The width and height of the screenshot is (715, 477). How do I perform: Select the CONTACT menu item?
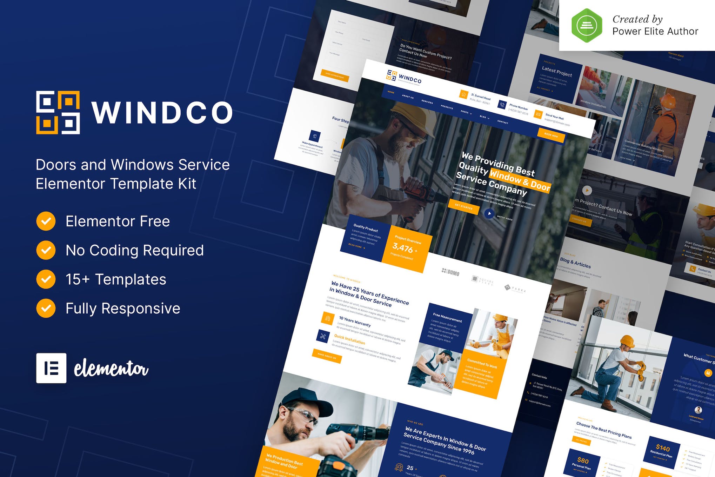[506, 122]
